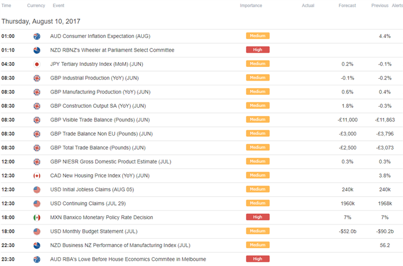Sort by the Event column header
Screen dimensions: 403x266
click(59, 5)
